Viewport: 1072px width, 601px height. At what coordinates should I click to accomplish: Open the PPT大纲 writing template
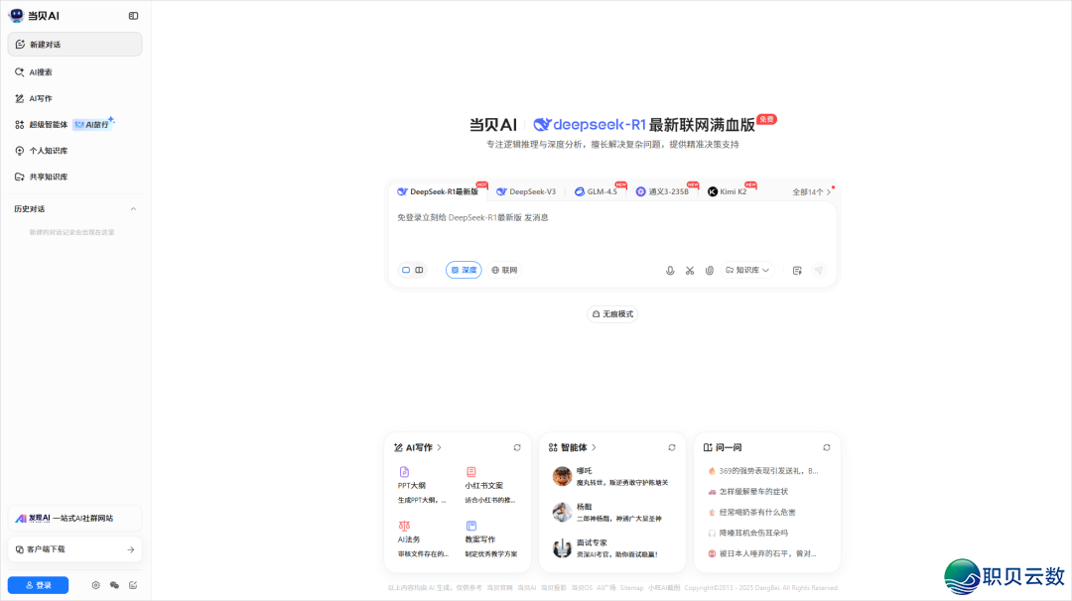coord(421,486)
